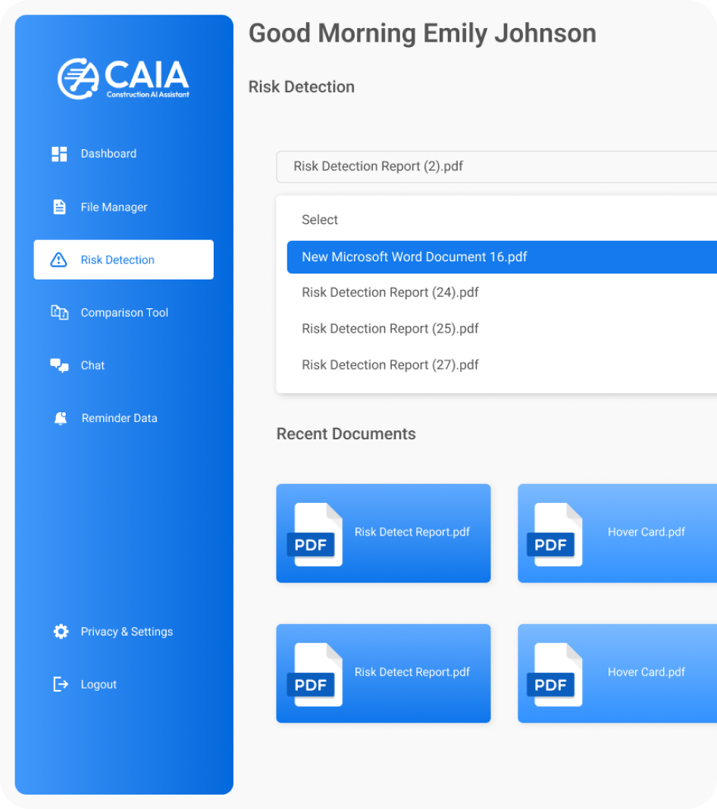717x809 pixels.
Task: Open first-row Hover Card.pdf card
Action: point(617,533)
